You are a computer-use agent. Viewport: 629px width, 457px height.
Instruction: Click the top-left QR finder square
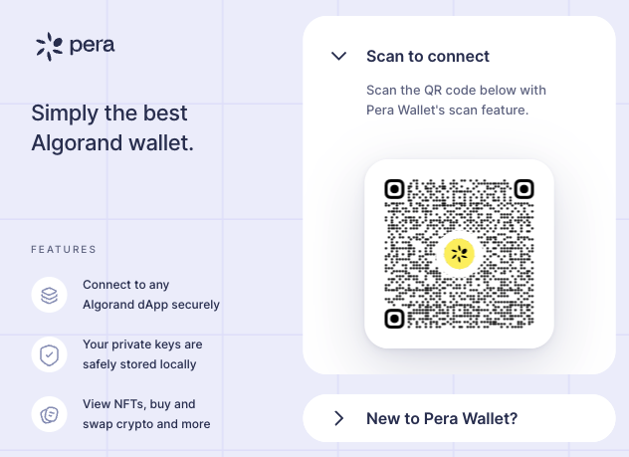tap(395, 189)
